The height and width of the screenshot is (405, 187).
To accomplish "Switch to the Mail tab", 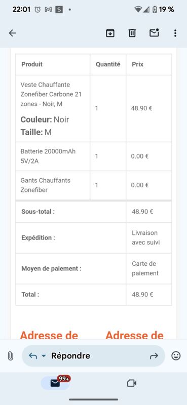I will (x=55, y=383).
